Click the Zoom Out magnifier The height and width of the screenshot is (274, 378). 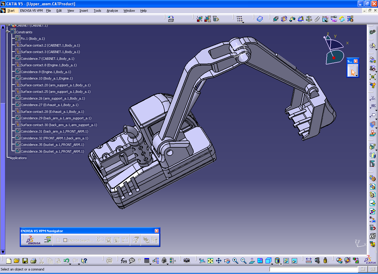pos(243,260)
